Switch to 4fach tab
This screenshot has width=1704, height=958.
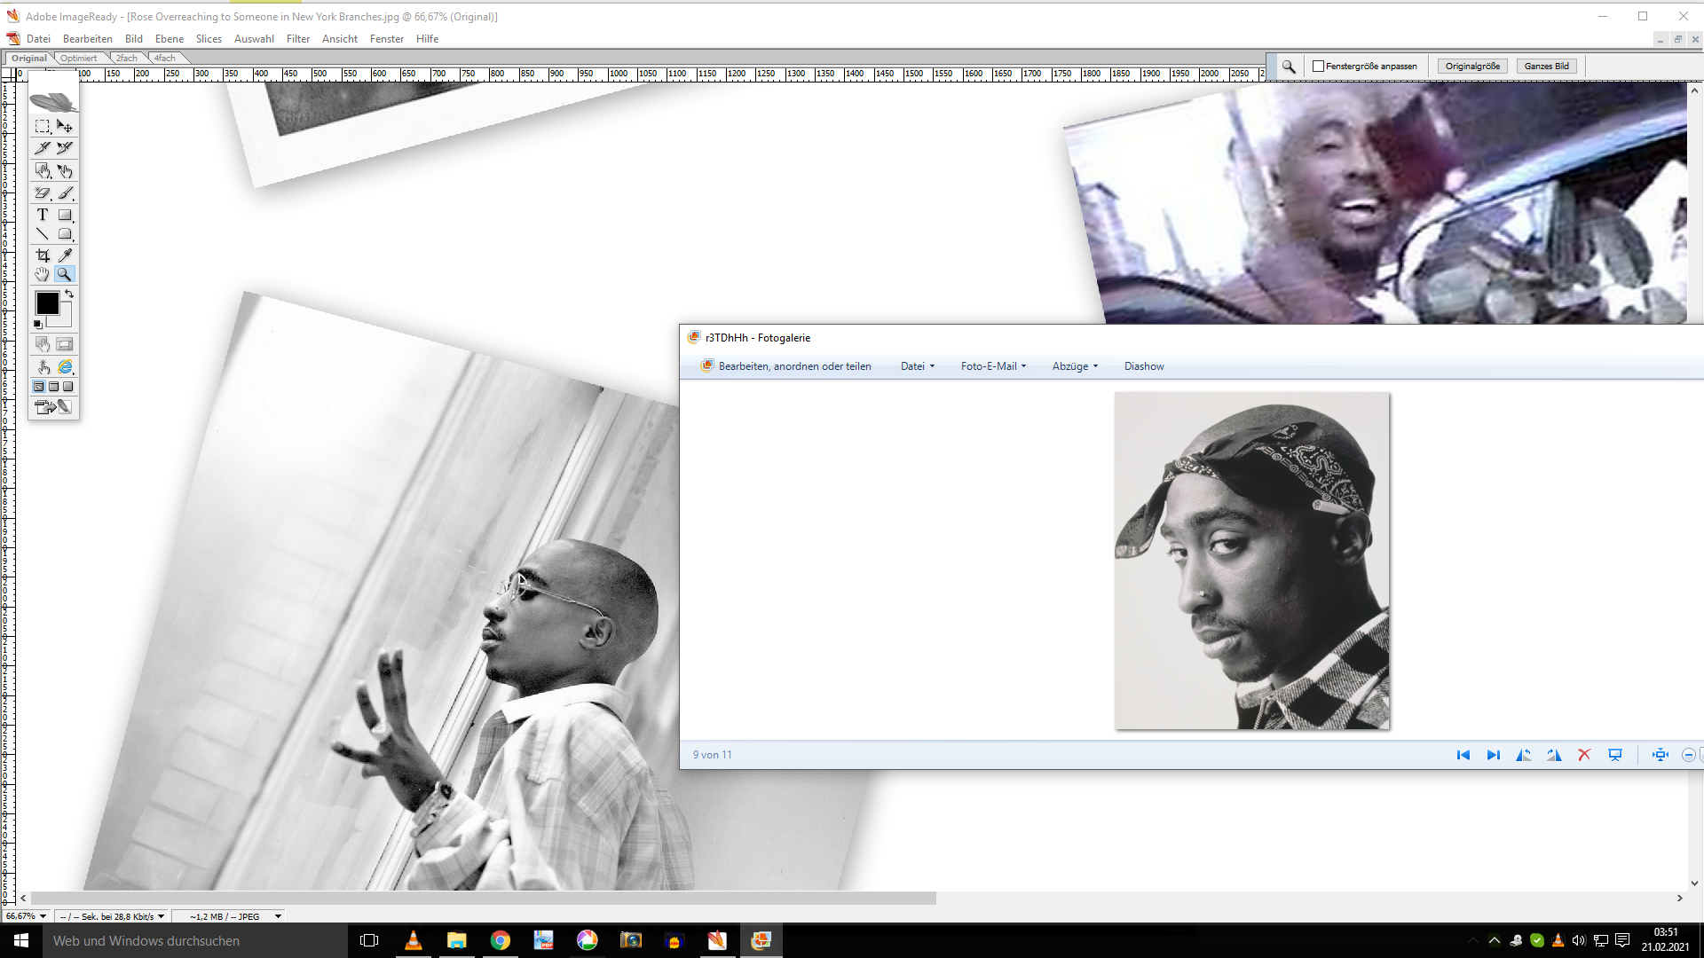point(165,59)
